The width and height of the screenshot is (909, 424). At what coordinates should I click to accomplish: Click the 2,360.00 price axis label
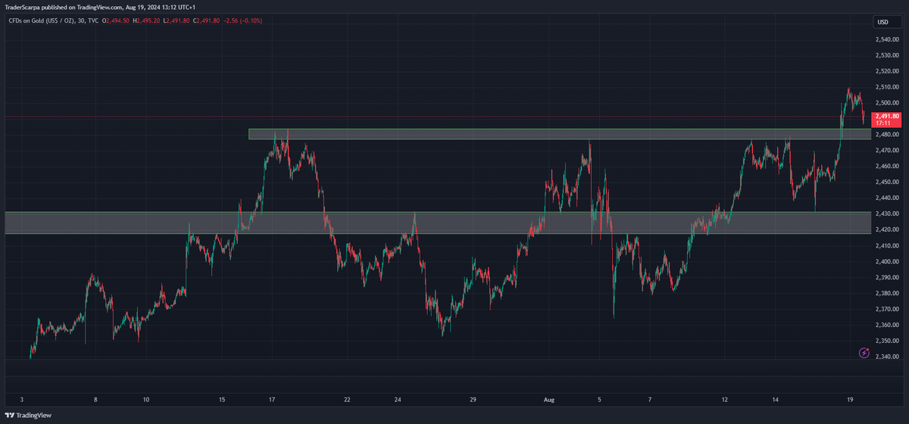[x=886, y=325]
